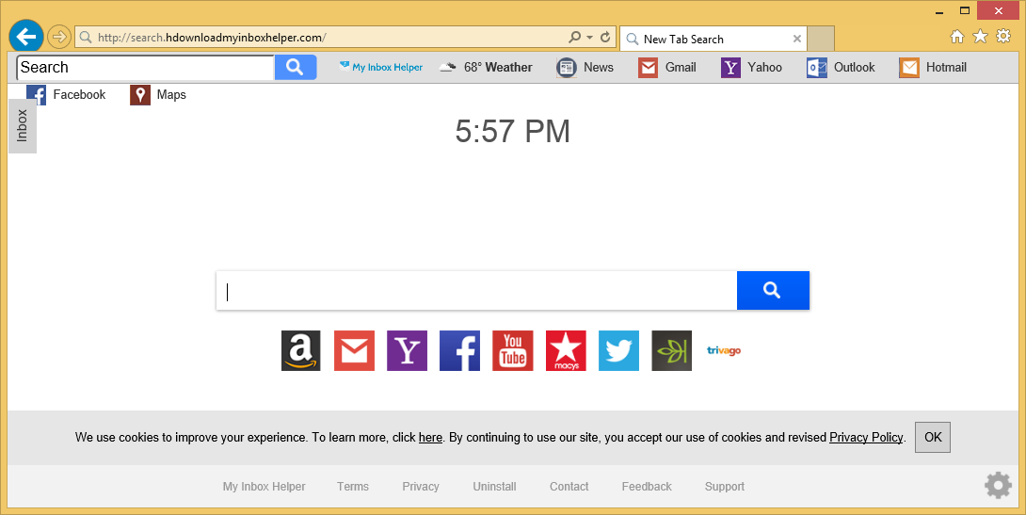The image size is (1026, 515).
Task: Open the address bar search dropdown arrow
Action: tap(589, 38)
